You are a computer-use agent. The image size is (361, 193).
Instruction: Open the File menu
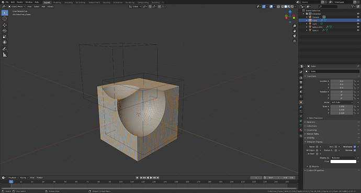(7, 2)
